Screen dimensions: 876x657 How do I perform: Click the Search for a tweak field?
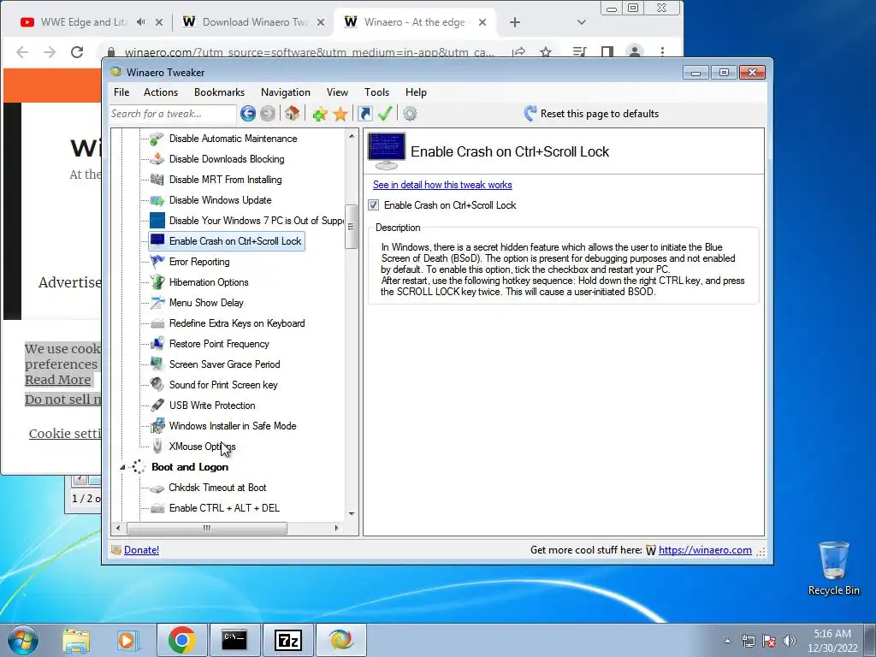[x=173, y=114]
